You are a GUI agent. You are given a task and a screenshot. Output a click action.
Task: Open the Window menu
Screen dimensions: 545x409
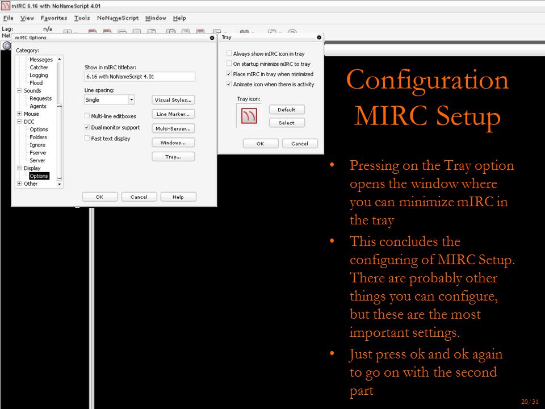pos(156,18)
